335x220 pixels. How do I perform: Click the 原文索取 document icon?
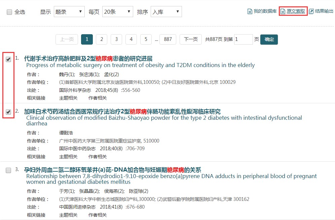283,11
